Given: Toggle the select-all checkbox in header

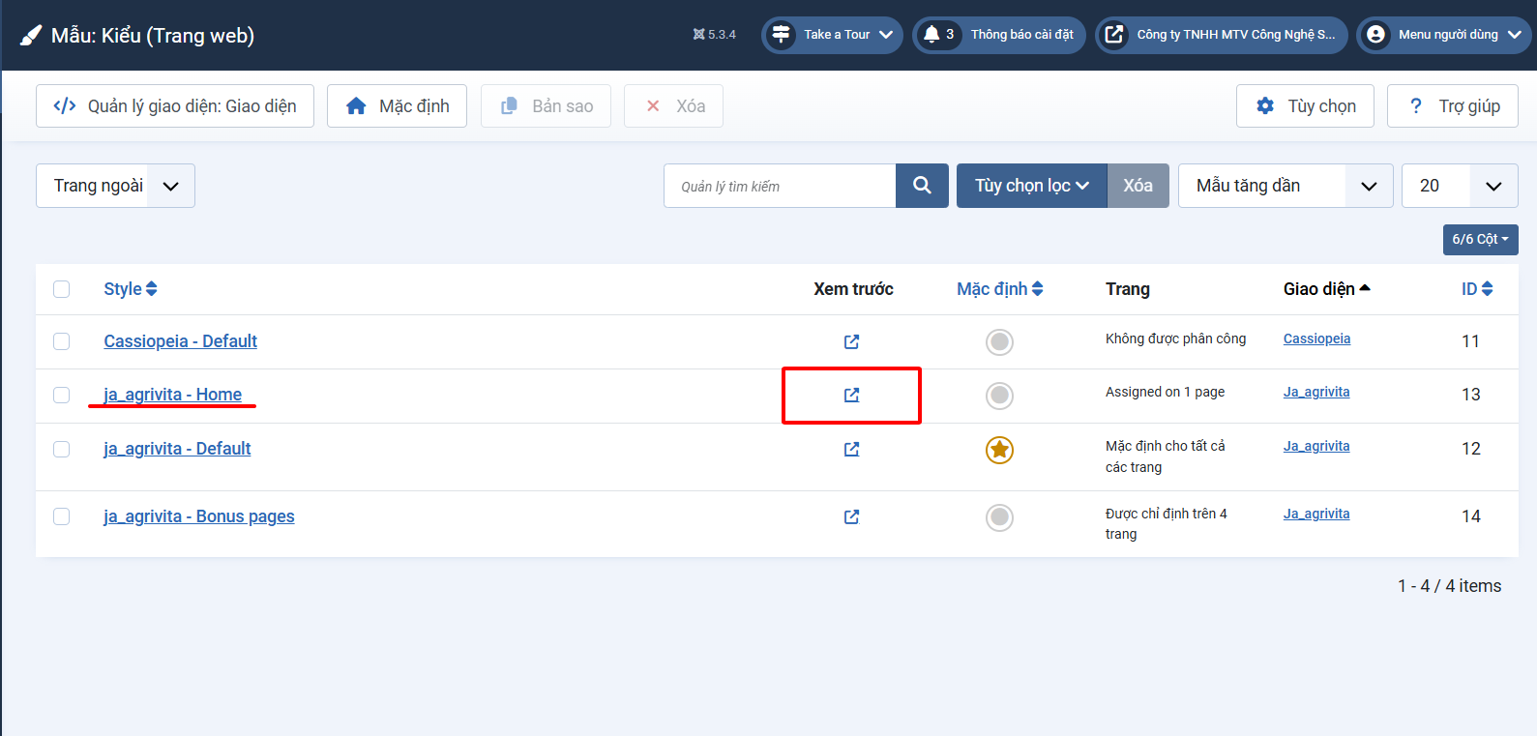Looking at the screenshot, I should click(62, 289).
